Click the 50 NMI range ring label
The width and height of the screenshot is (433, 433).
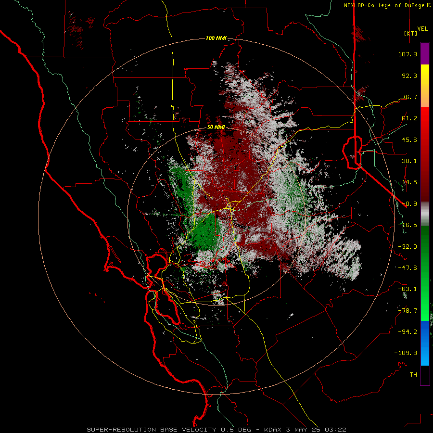(x=216, y=127)
